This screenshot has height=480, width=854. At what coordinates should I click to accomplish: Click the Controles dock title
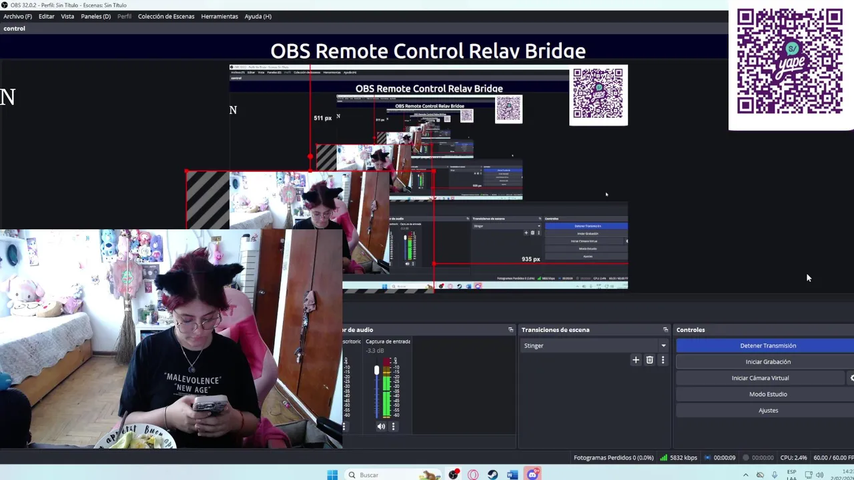(691, 330)
